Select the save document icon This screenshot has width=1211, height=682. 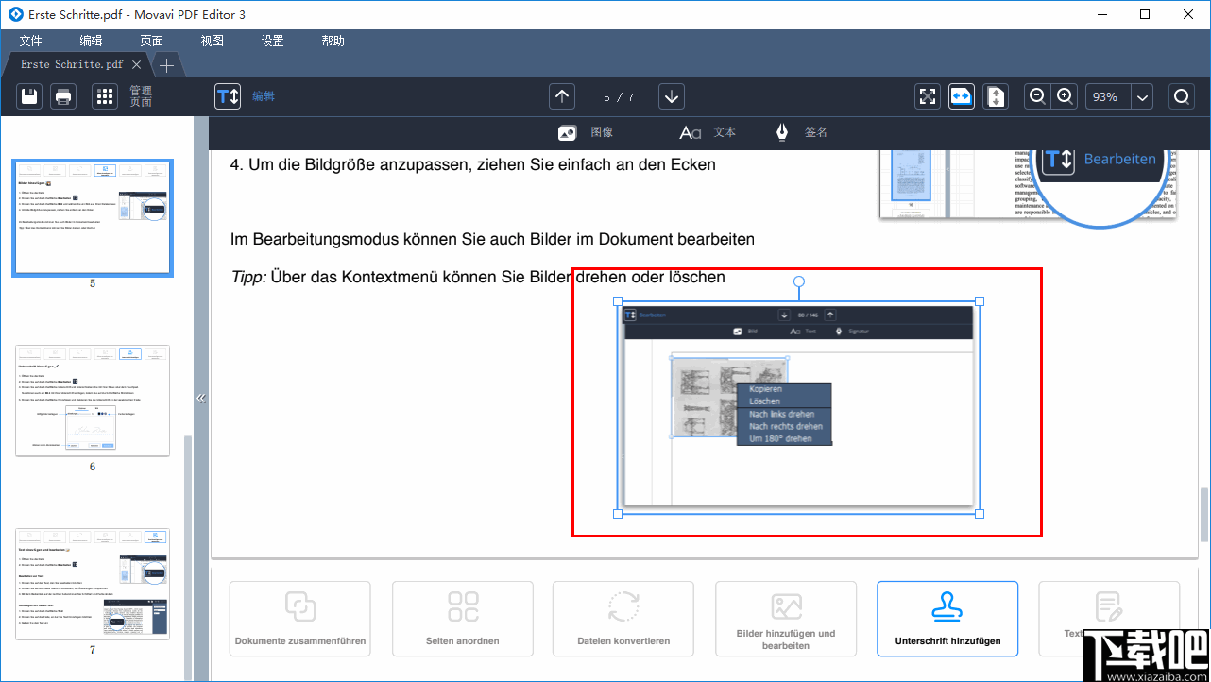pos(28,95)
